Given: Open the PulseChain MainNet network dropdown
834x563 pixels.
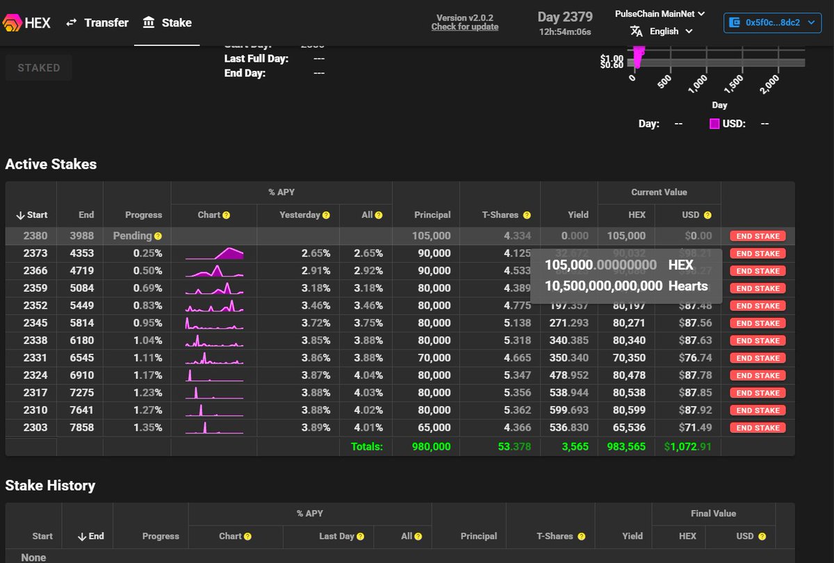Looking at the screenshot, I should [660, 13].
